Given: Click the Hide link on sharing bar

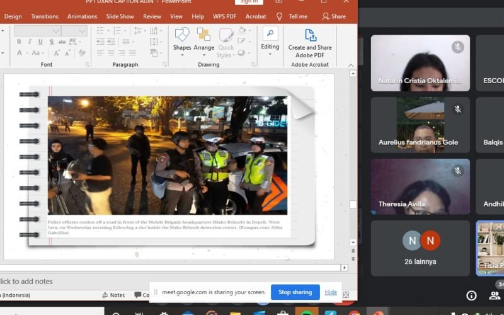Looking at the screenshot, I should pos(331,292).
